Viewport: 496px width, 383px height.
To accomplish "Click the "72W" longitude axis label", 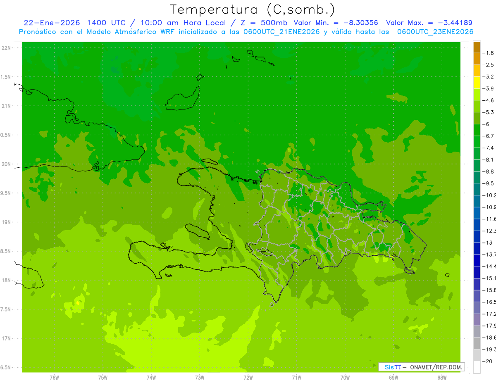I will pos(248,378).
